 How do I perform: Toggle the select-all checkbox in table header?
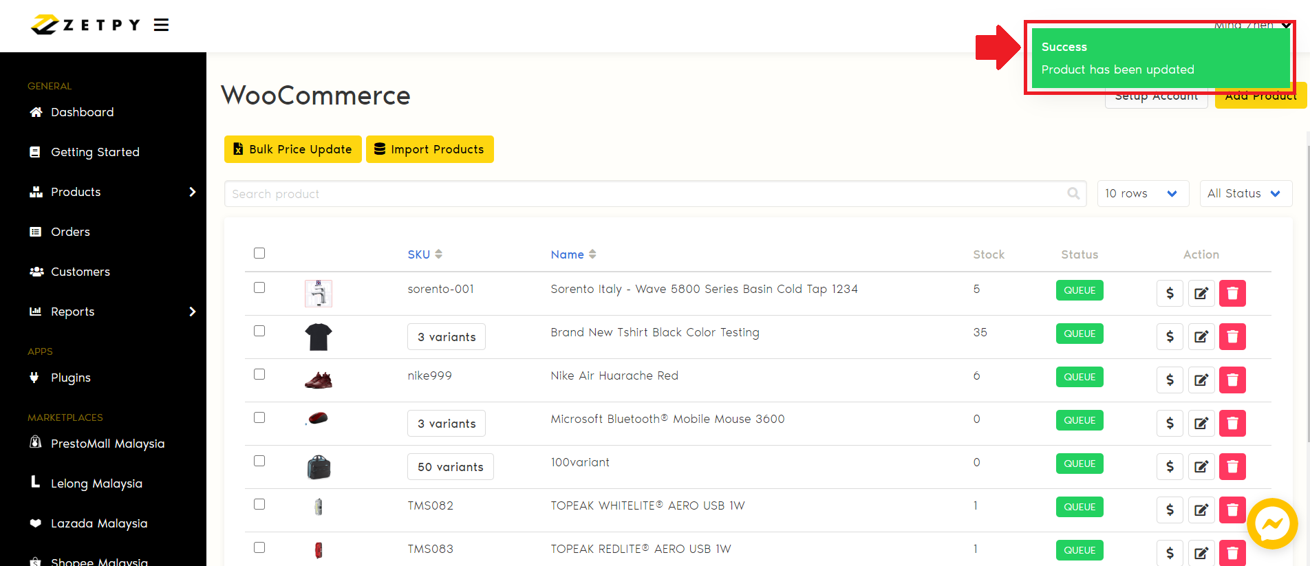tap(259, 253)
